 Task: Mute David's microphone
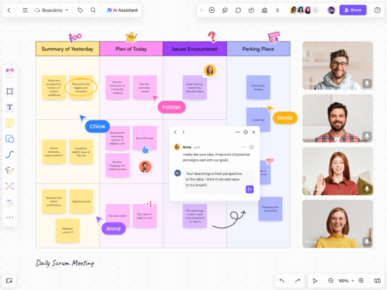coord(366,83)
